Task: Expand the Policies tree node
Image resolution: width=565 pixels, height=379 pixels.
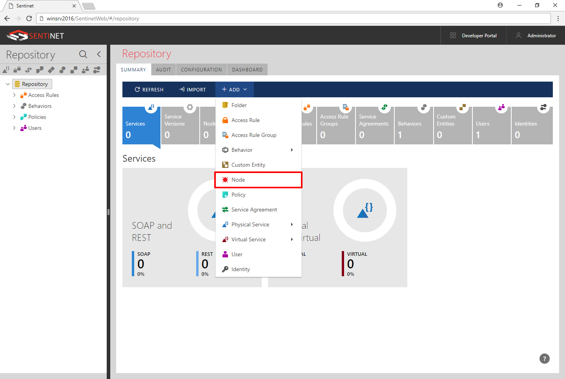Action: click(14, 117)
